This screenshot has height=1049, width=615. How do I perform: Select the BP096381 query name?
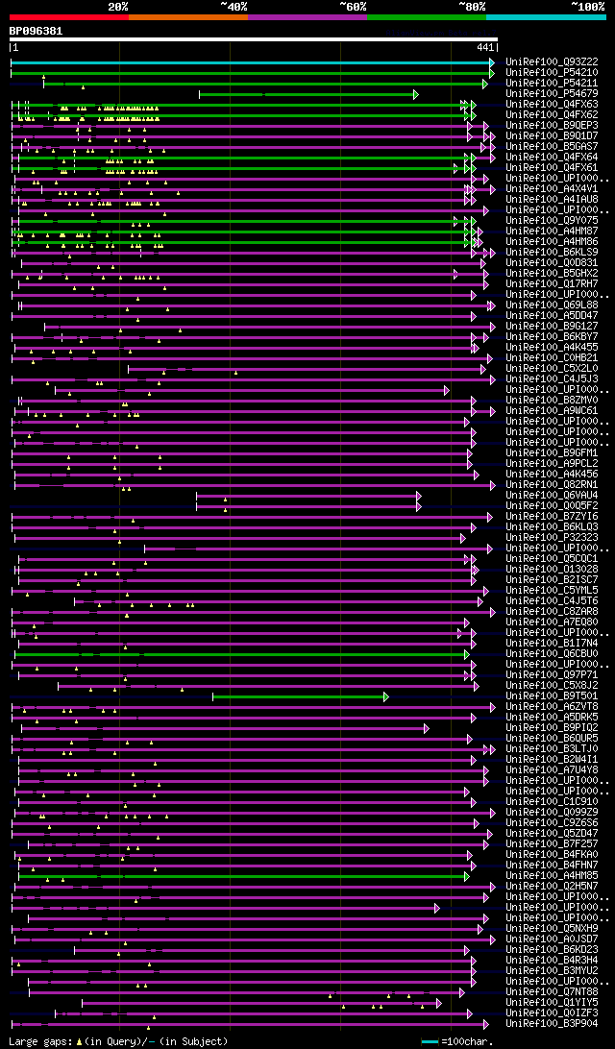pyautogui.click(x=37, y=30)
